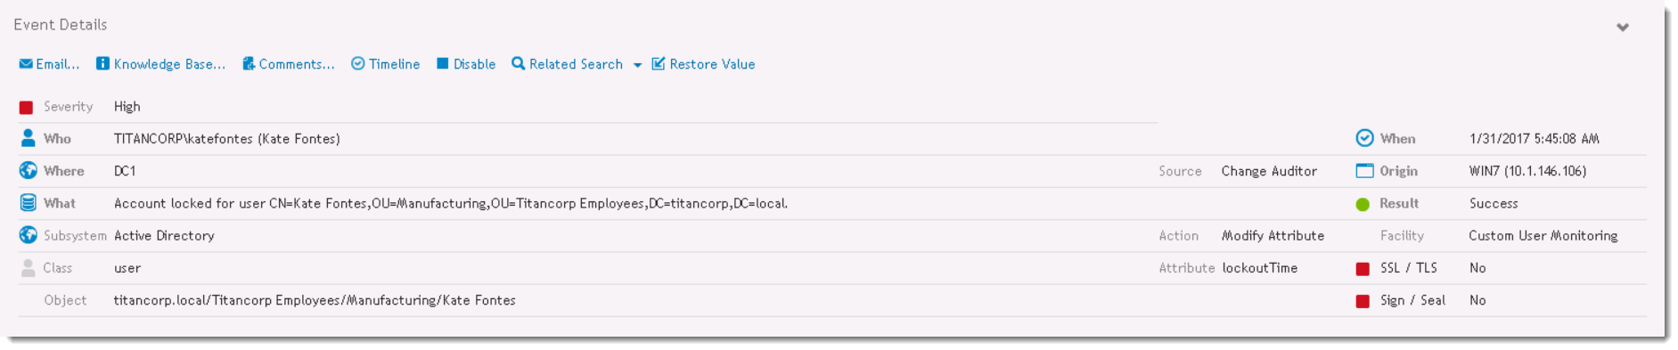Click the Restore Value link

click(x=712, y=64)
